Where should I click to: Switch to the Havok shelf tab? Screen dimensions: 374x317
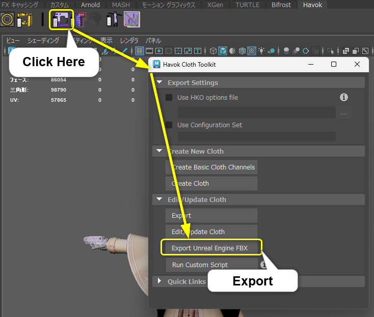click(x=312, y=5)
